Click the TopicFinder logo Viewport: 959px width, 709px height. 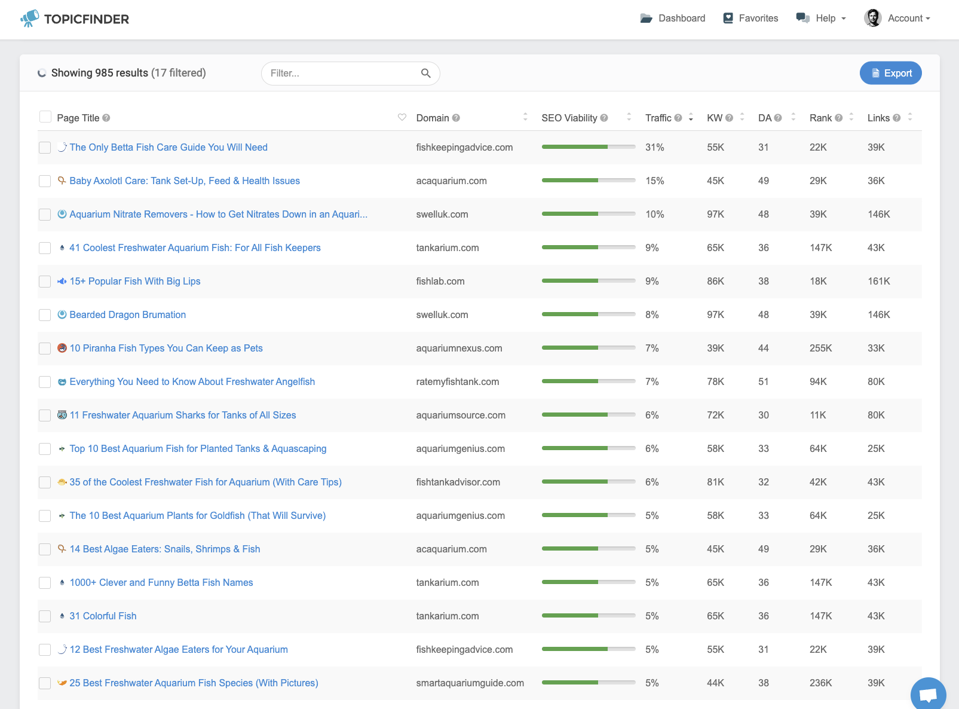[75, 19]
